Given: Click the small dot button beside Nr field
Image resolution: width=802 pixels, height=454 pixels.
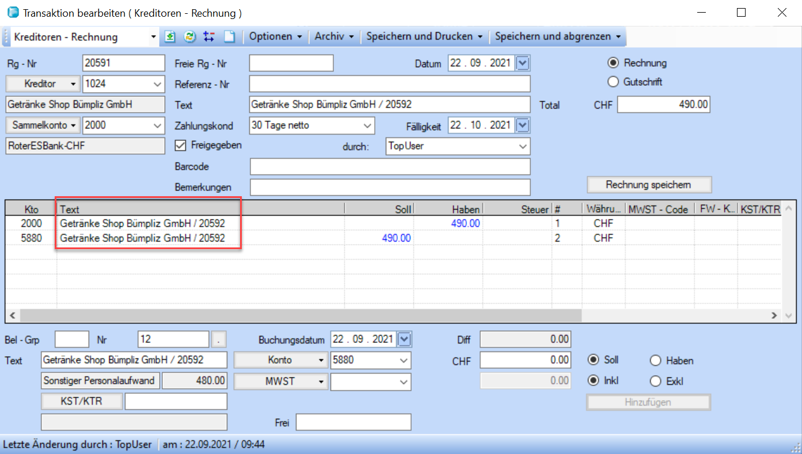Looking at the screenshot, I should [218, 340].
